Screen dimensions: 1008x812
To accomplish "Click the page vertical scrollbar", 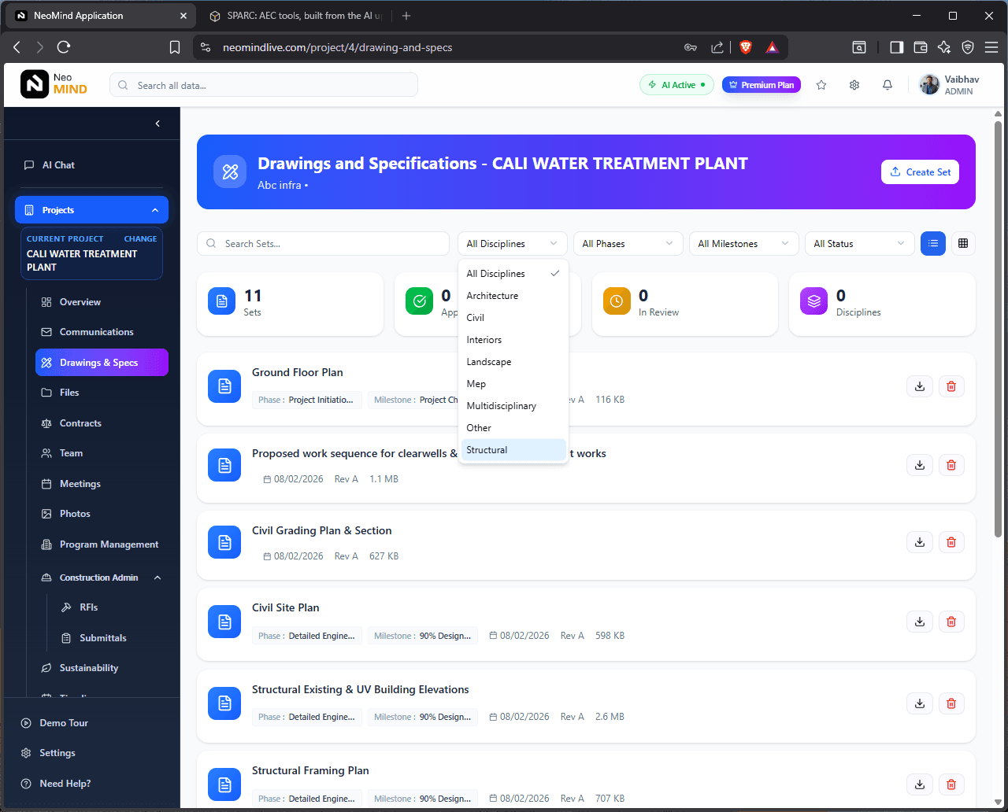I will 999,329.
